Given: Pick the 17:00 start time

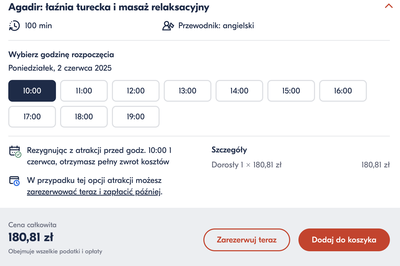Looking at the screenshot, I should 32,117.
